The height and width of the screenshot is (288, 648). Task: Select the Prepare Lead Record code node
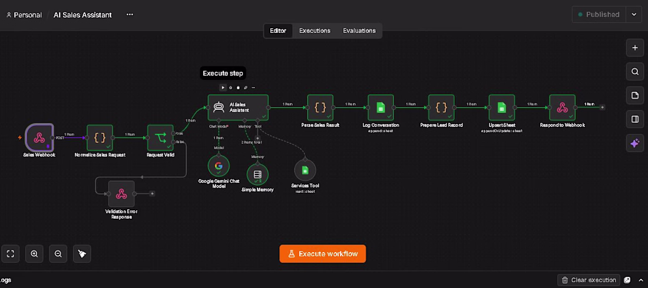(441, 108)
